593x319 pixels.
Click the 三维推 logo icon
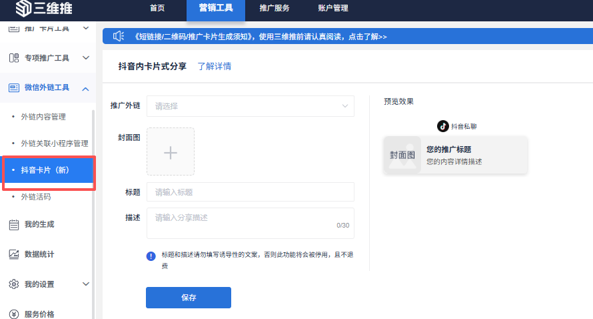click(23, 8)
